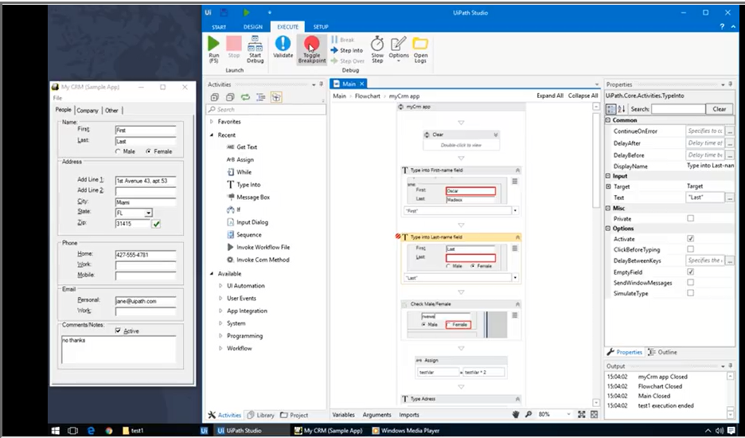Click the pan hand tool in designer
The height and width of the screenshot is (438, 745).
click(x=516, y=415)
